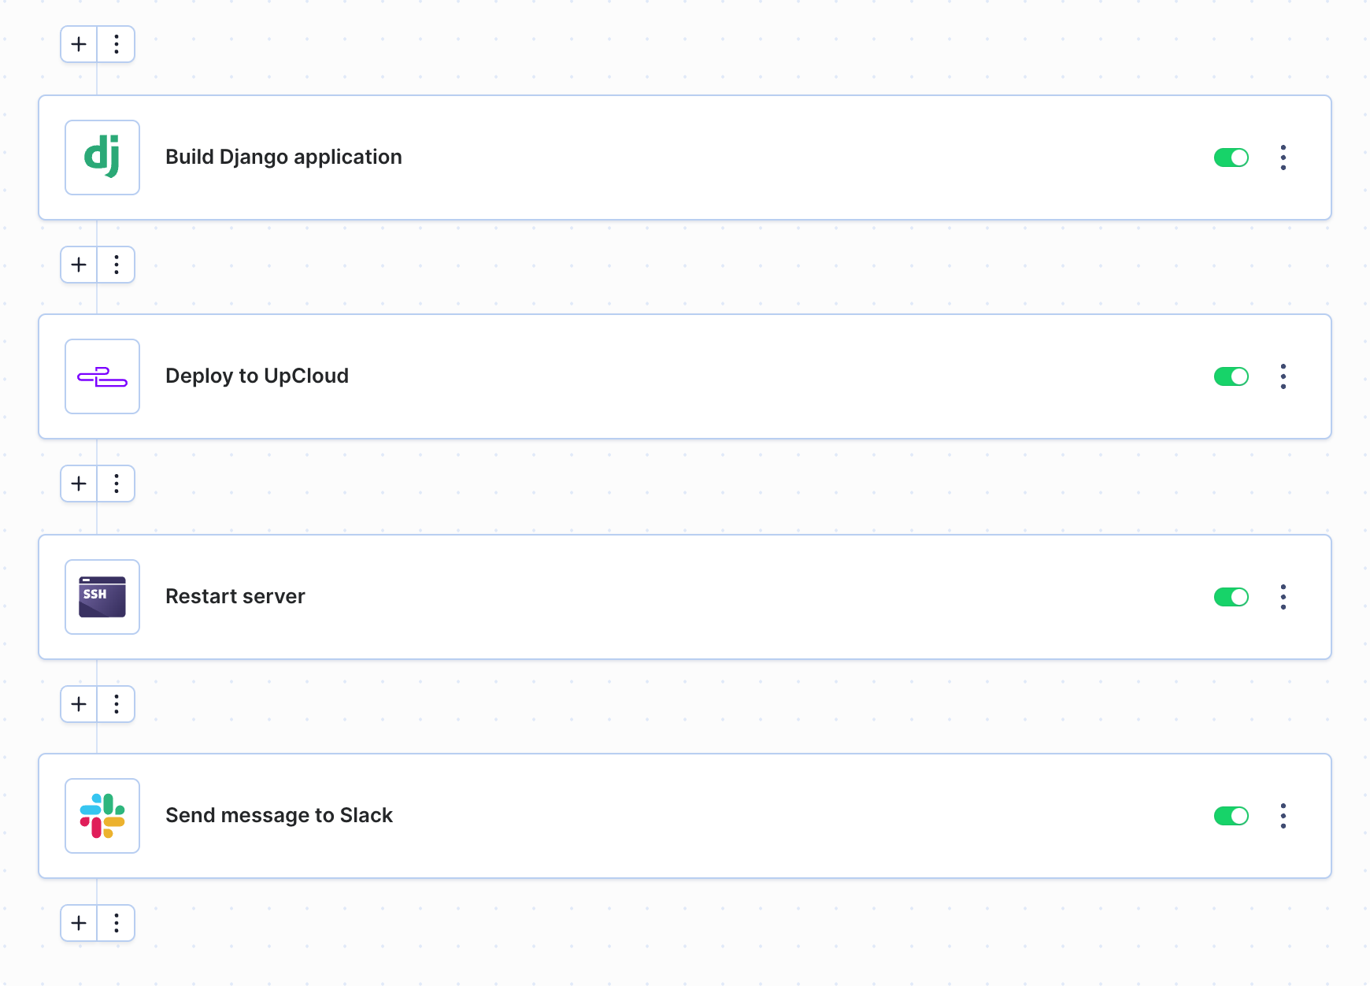The height and width of the screenshot is (986, 1370).
Task: Click the Django icon of Build Django application
Action: (102, 158)
